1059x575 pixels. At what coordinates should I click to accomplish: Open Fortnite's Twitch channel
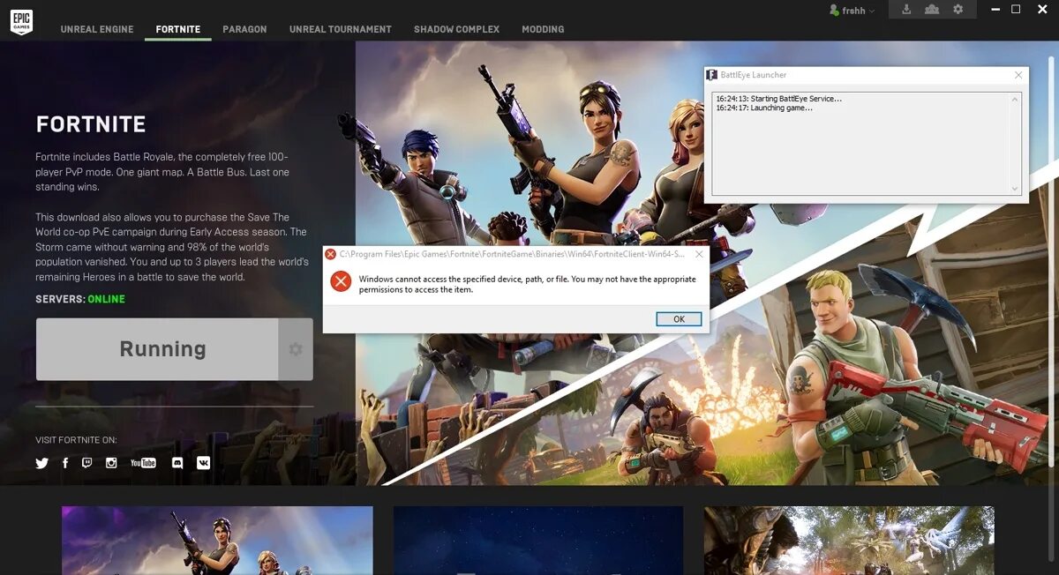tap(86, 462)
